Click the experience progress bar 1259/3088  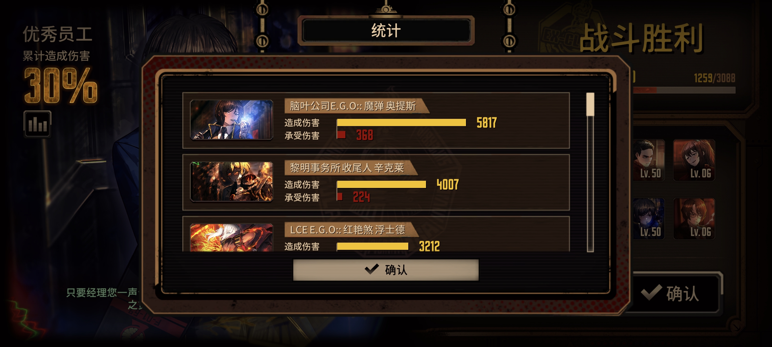tap(684, 90)
